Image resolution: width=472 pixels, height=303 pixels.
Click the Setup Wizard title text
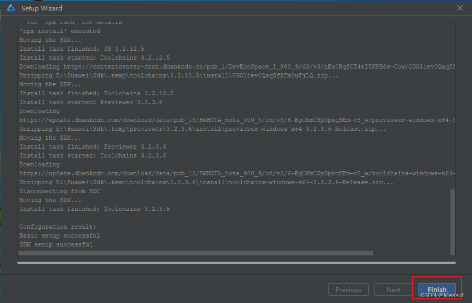pos(42,8)
